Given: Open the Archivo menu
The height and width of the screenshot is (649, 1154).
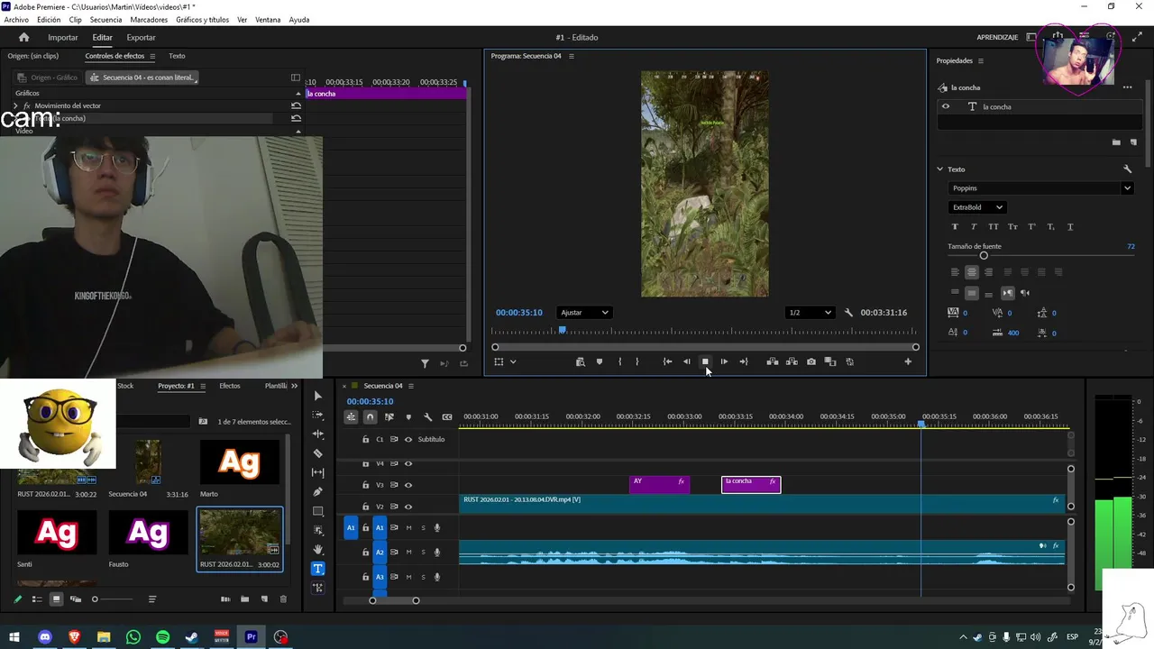Looking at the screenshot, I should 16,20.
